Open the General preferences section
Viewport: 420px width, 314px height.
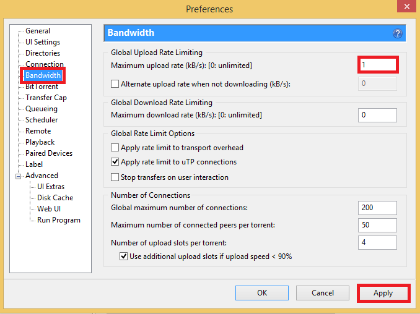coord(38,31)
